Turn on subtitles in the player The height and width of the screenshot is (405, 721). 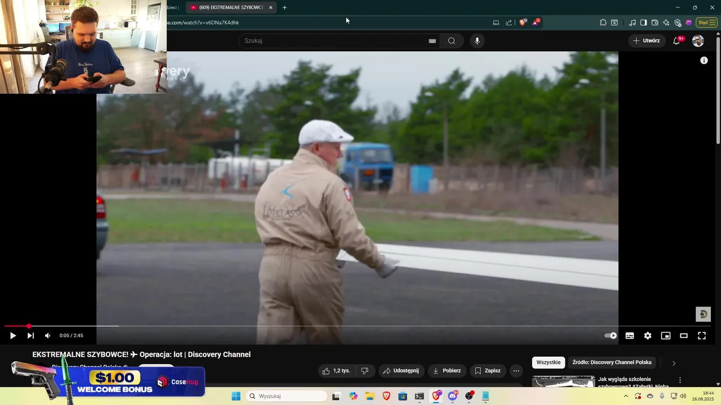click(630, 336)
